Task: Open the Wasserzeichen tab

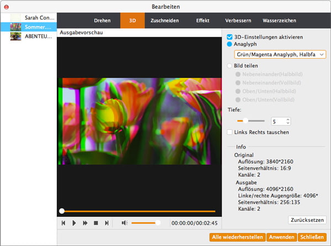Action: click(x=280, y=20)
